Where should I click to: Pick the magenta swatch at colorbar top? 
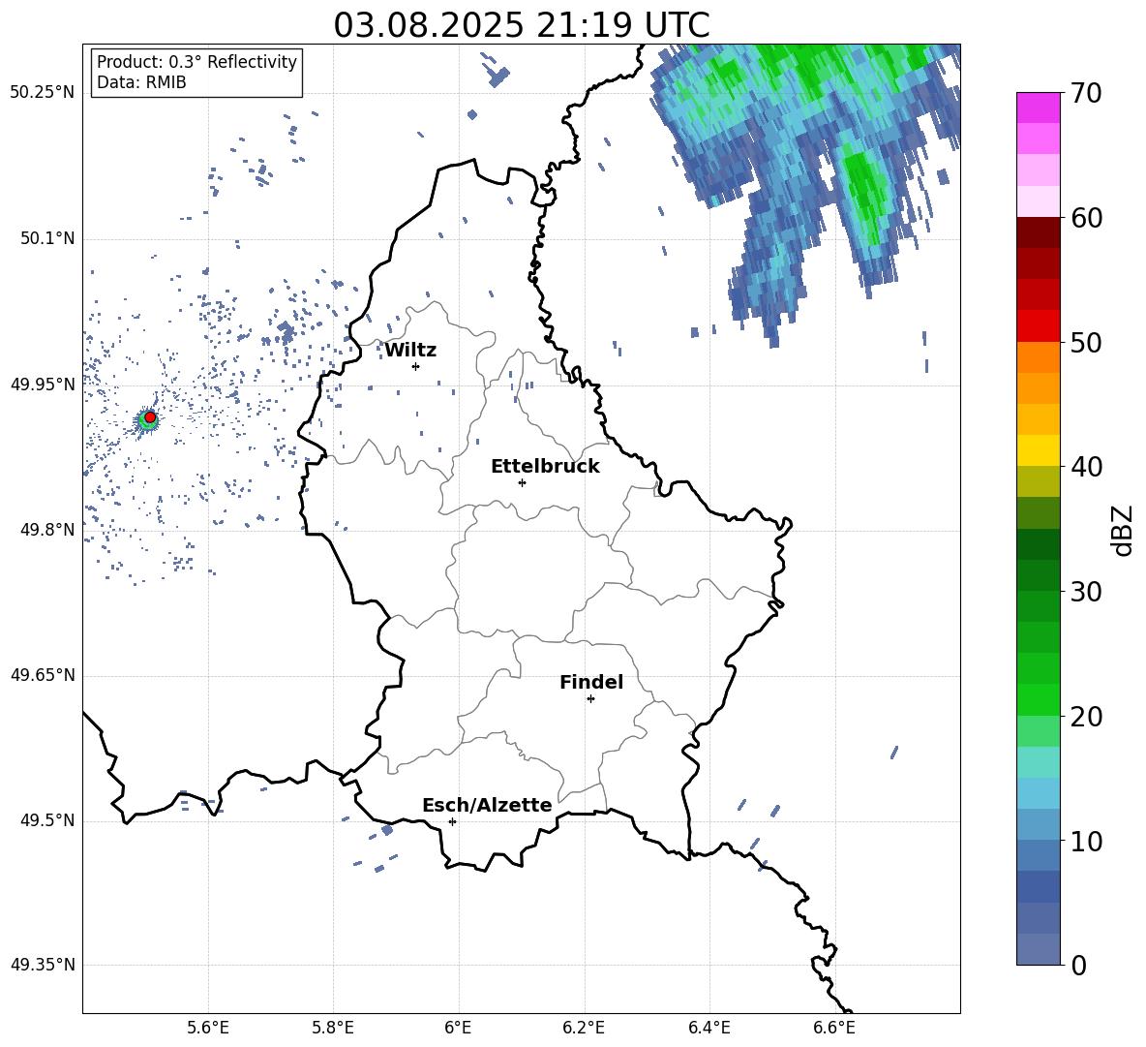[x=1039, y=108]
